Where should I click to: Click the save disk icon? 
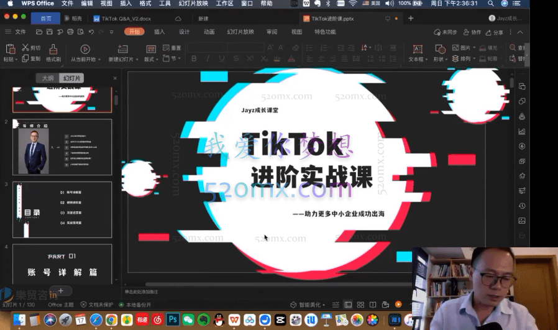[x=50, y=32]
